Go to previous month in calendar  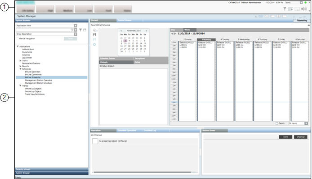[x=121, y=30]
